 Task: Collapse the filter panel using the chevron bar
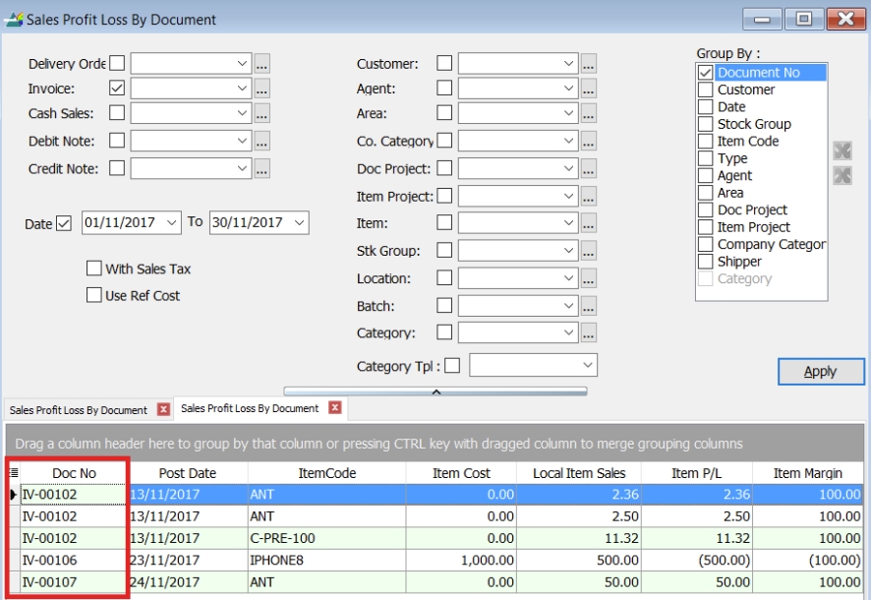(x=435, y=390)
